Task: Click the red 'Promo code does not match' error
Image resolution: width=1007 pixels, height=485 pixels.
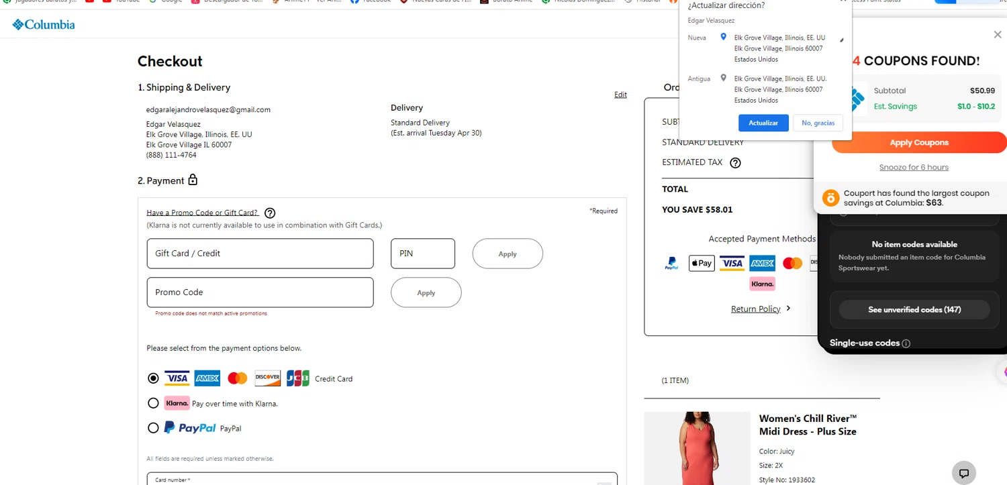Action: click(211, 313)
